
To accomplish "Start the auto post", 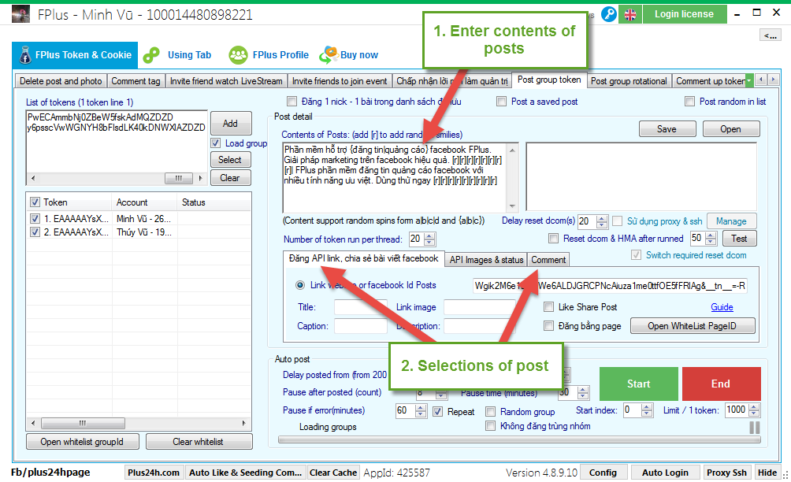I will (x=639, y=384).
